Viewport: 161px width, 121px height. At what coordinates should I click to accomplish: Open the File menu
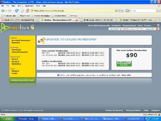pyautogui.click(x=3, y=6)
